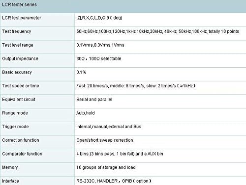Click the 'Auto,hold' value
The height and width of the screenshot is (185, 246).
(86, 113)
